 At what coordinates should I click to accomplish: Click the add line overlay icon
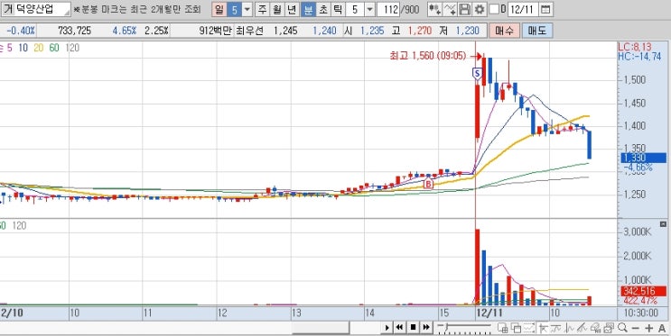point(450,9)
